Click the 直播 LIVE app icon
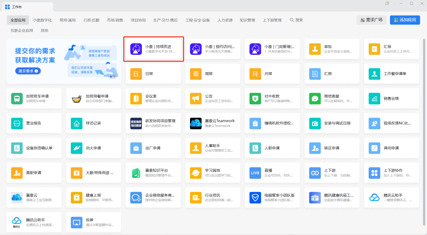 [x=256, y=172]
